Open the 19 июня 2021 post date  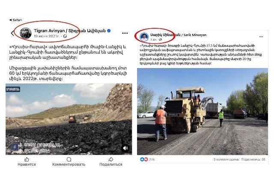tap(47, 36)
